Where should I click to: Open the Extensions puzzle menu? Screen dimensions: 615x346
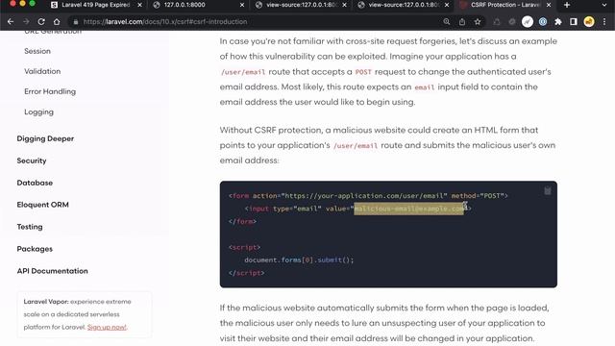tap(558, 21)
